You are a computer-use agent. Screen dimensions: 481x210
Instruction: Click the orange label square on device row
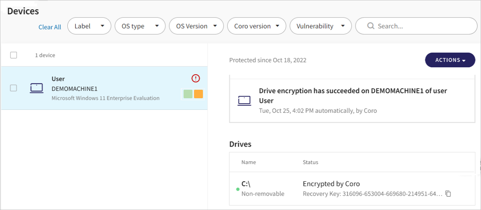198,94
